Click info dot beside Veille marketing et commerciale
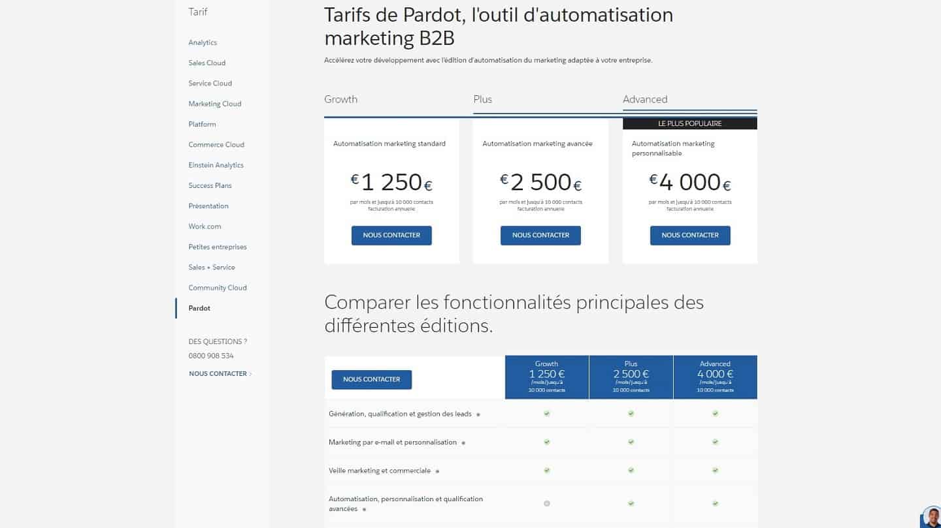Screen dimensions: 941x528 tap(437, 471)
